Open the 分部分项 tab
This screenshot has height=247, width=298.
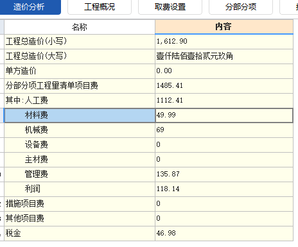241,7
